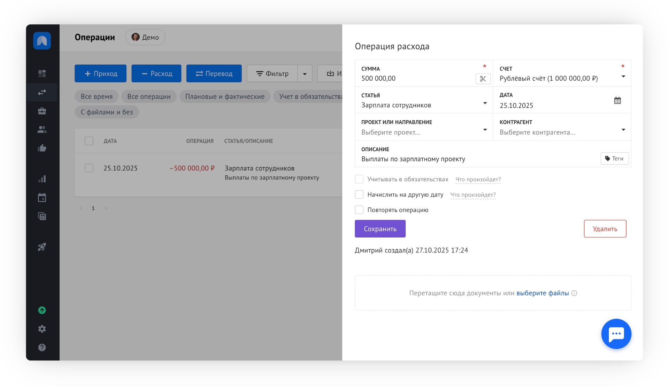669x387 pixels.
Task: Open the calendar date picker icon
Action: (x=617, y=101)
